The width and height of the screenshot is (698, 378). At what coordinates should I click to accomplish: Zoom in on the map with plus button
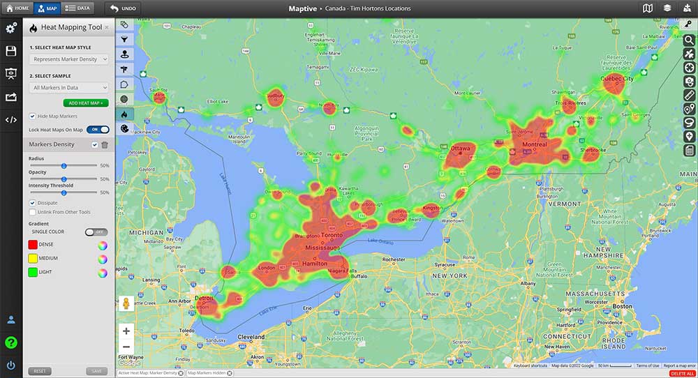tap(126, 331)
